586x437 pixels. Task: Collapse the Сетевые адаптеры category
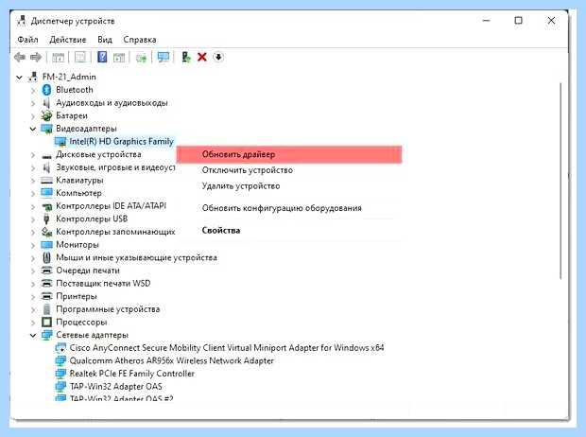[33, 335]
